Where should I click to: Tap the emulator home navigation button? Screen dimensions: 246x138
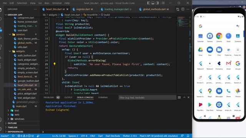click(219, 116)
